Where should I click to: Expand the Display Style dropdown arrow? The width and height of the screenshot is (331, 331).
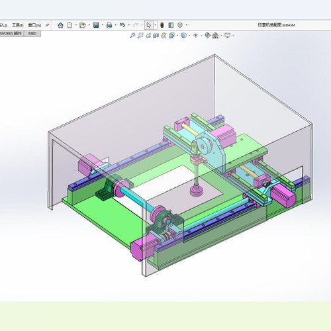189,36
